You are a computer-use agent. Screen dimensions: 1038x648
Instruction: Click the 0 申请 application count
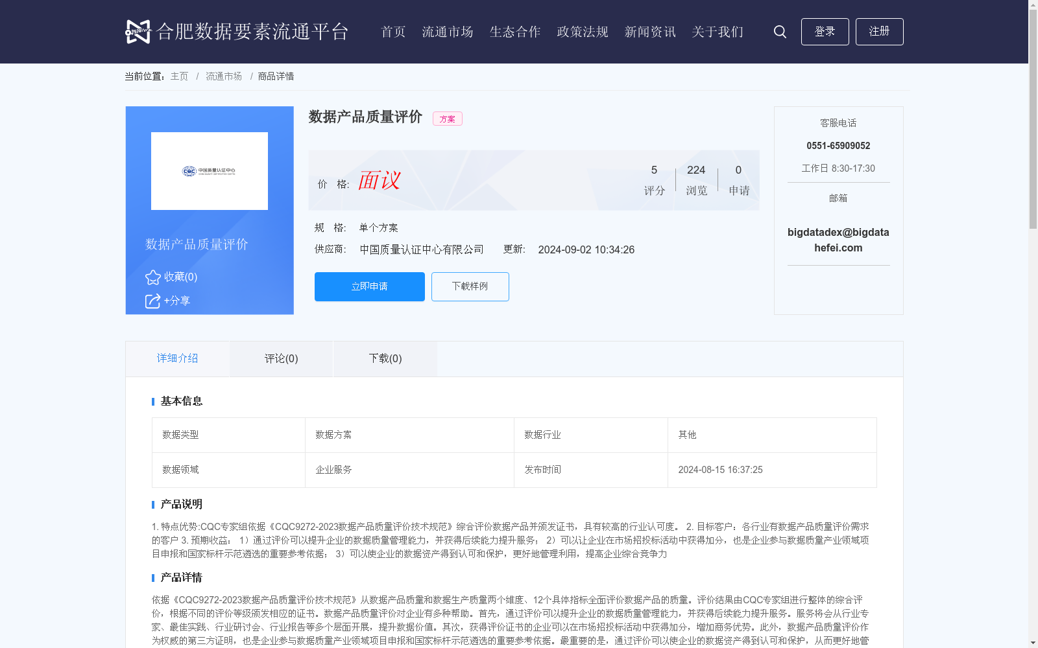click(x=739, y=179)
